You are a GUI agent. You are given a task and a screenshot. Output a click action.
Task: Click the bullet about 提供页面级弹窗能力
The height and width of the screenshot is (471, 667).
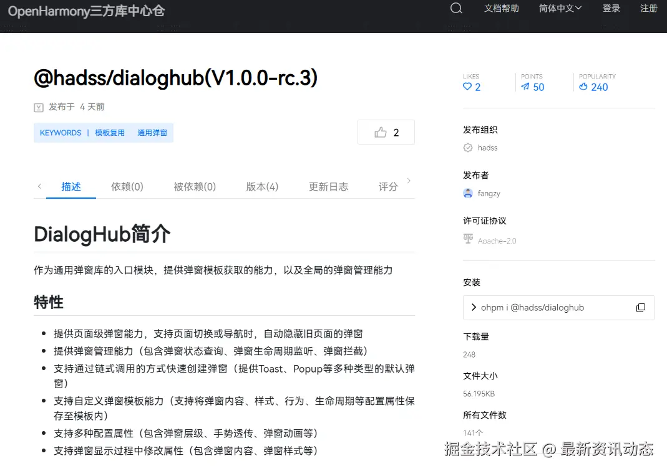tap(208, 334)
